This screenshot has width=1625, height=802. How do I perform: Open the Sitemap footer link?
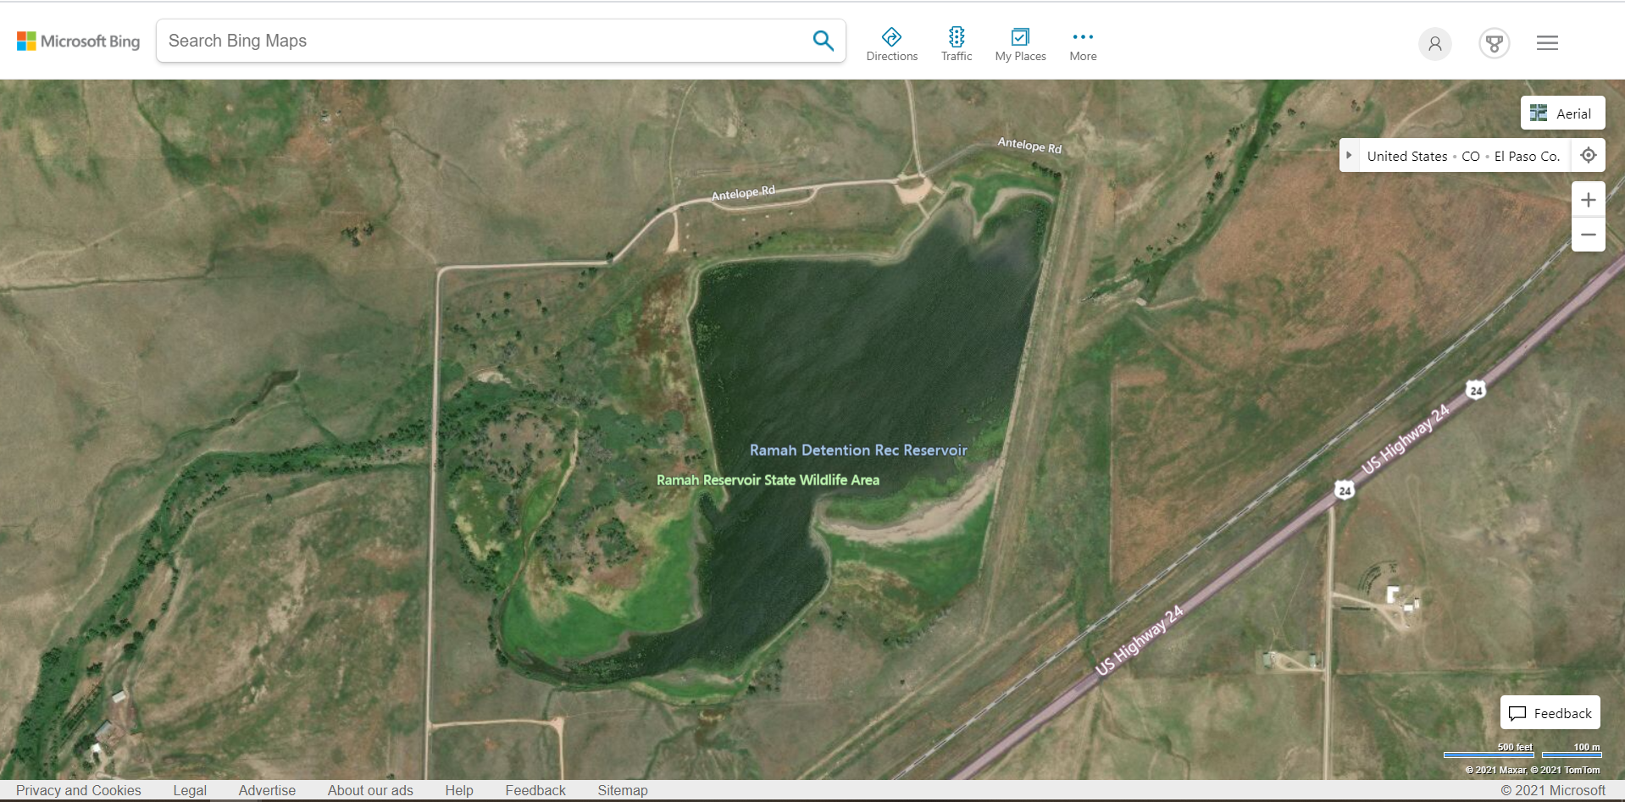622,790
